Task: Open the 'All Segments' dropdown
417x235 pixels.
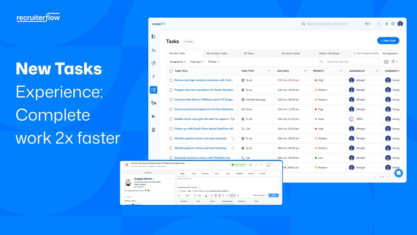Action: 390,53
